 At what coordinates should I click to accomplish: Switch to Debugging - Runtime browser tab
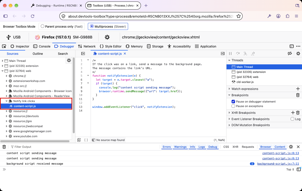tap(56, 6)
